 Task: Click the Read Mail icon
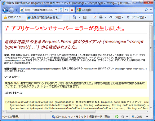pos(95,17)
